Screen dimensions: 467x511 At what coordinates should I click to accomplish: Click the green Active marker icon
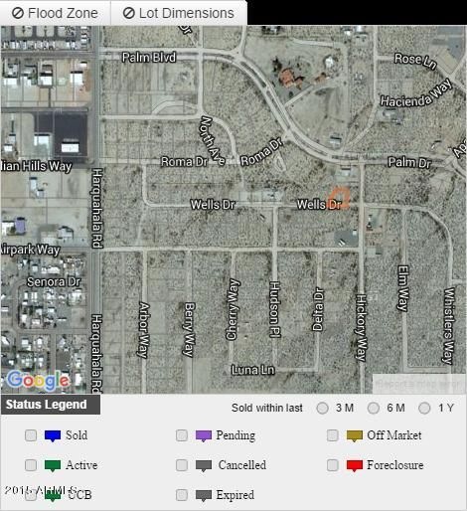[x=53, y=465]
